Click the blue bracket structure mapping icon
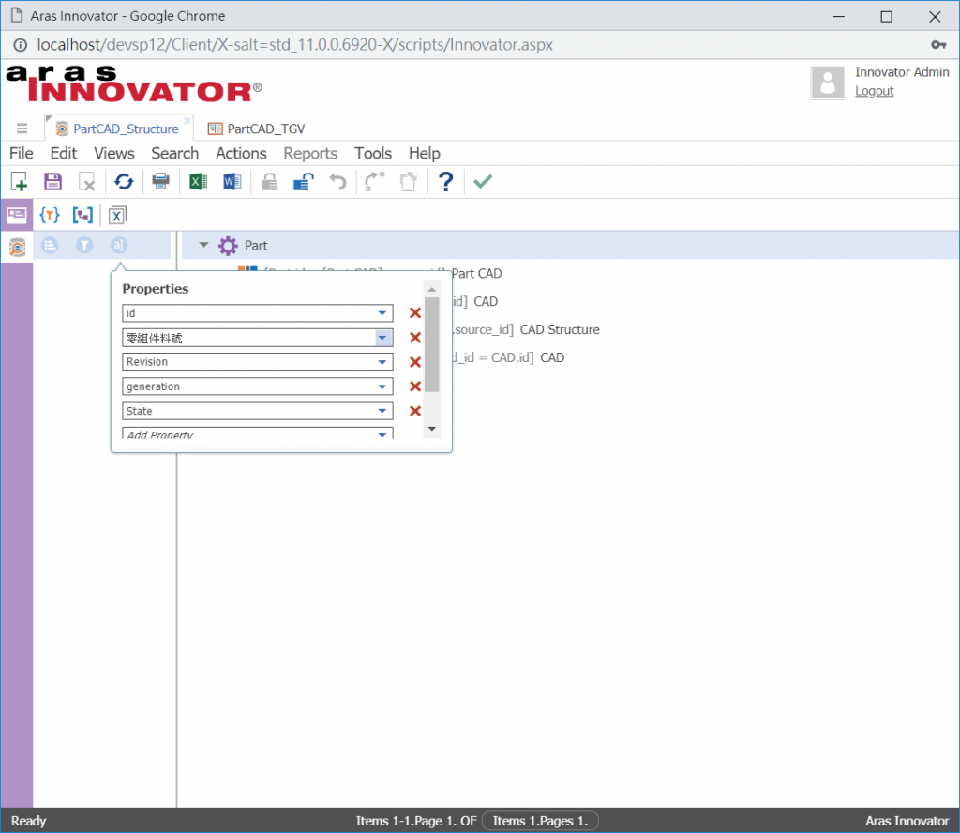This screenshot has width=960, height=833. click(x=82, y=215)
